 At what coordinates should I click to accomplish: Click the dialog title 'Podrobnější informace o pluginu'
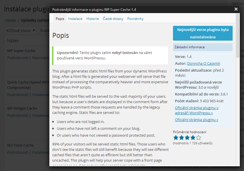click(94, 10)
